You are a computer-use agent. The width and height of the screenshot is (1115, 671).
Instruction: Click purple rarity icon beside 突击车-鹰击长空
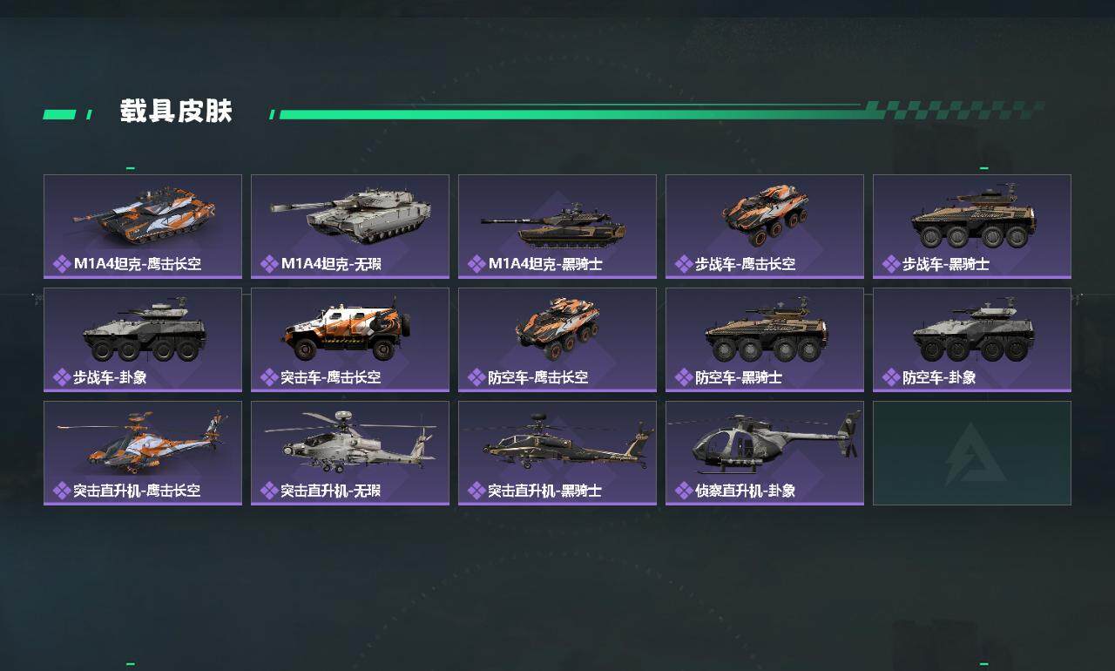point(269,377)
